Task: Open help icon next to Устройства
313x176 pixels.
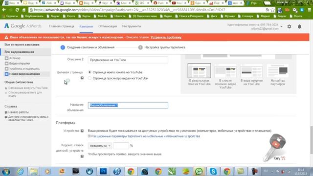Action: (x=82, y=131)
